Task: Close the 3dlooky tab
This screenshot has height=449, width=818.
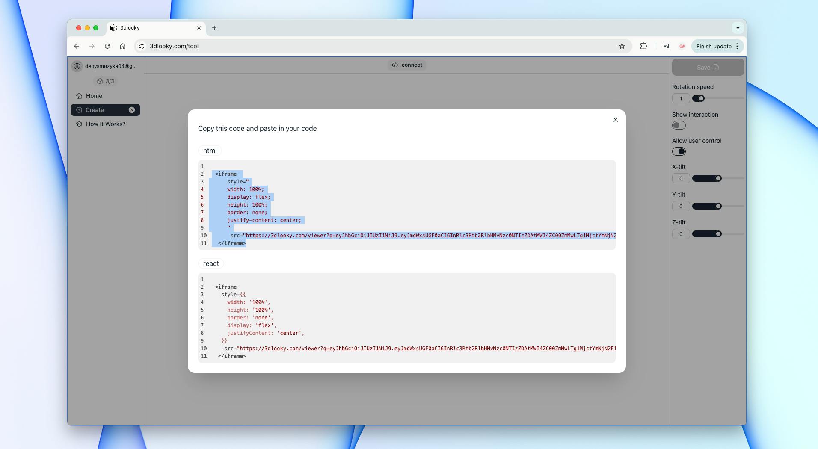Action: [x=199, y=28]
